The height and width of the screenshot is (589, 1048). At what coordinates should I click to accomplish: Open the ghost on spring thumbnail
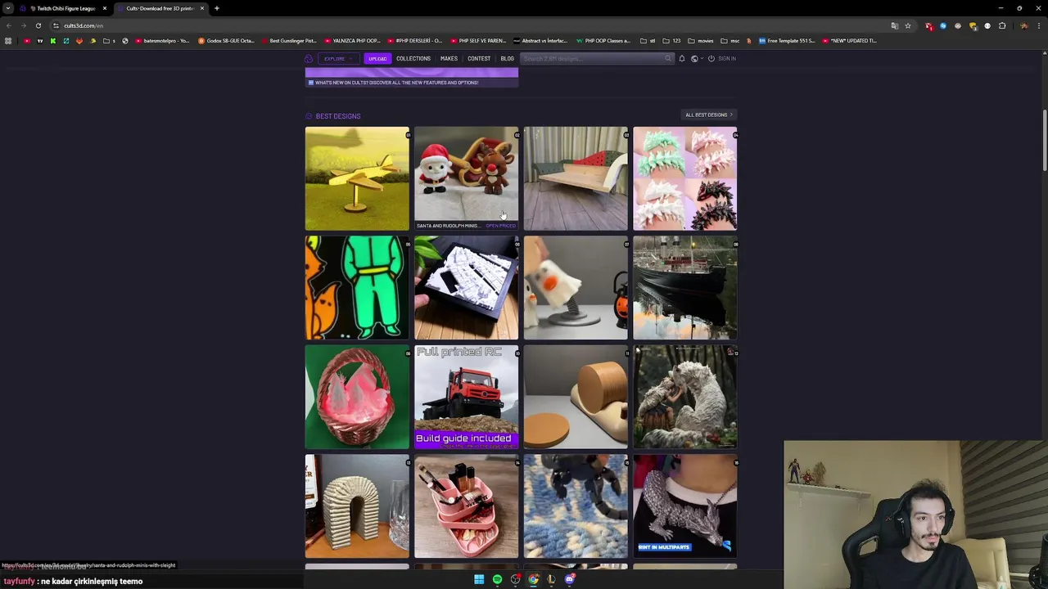tap(576, 288)
